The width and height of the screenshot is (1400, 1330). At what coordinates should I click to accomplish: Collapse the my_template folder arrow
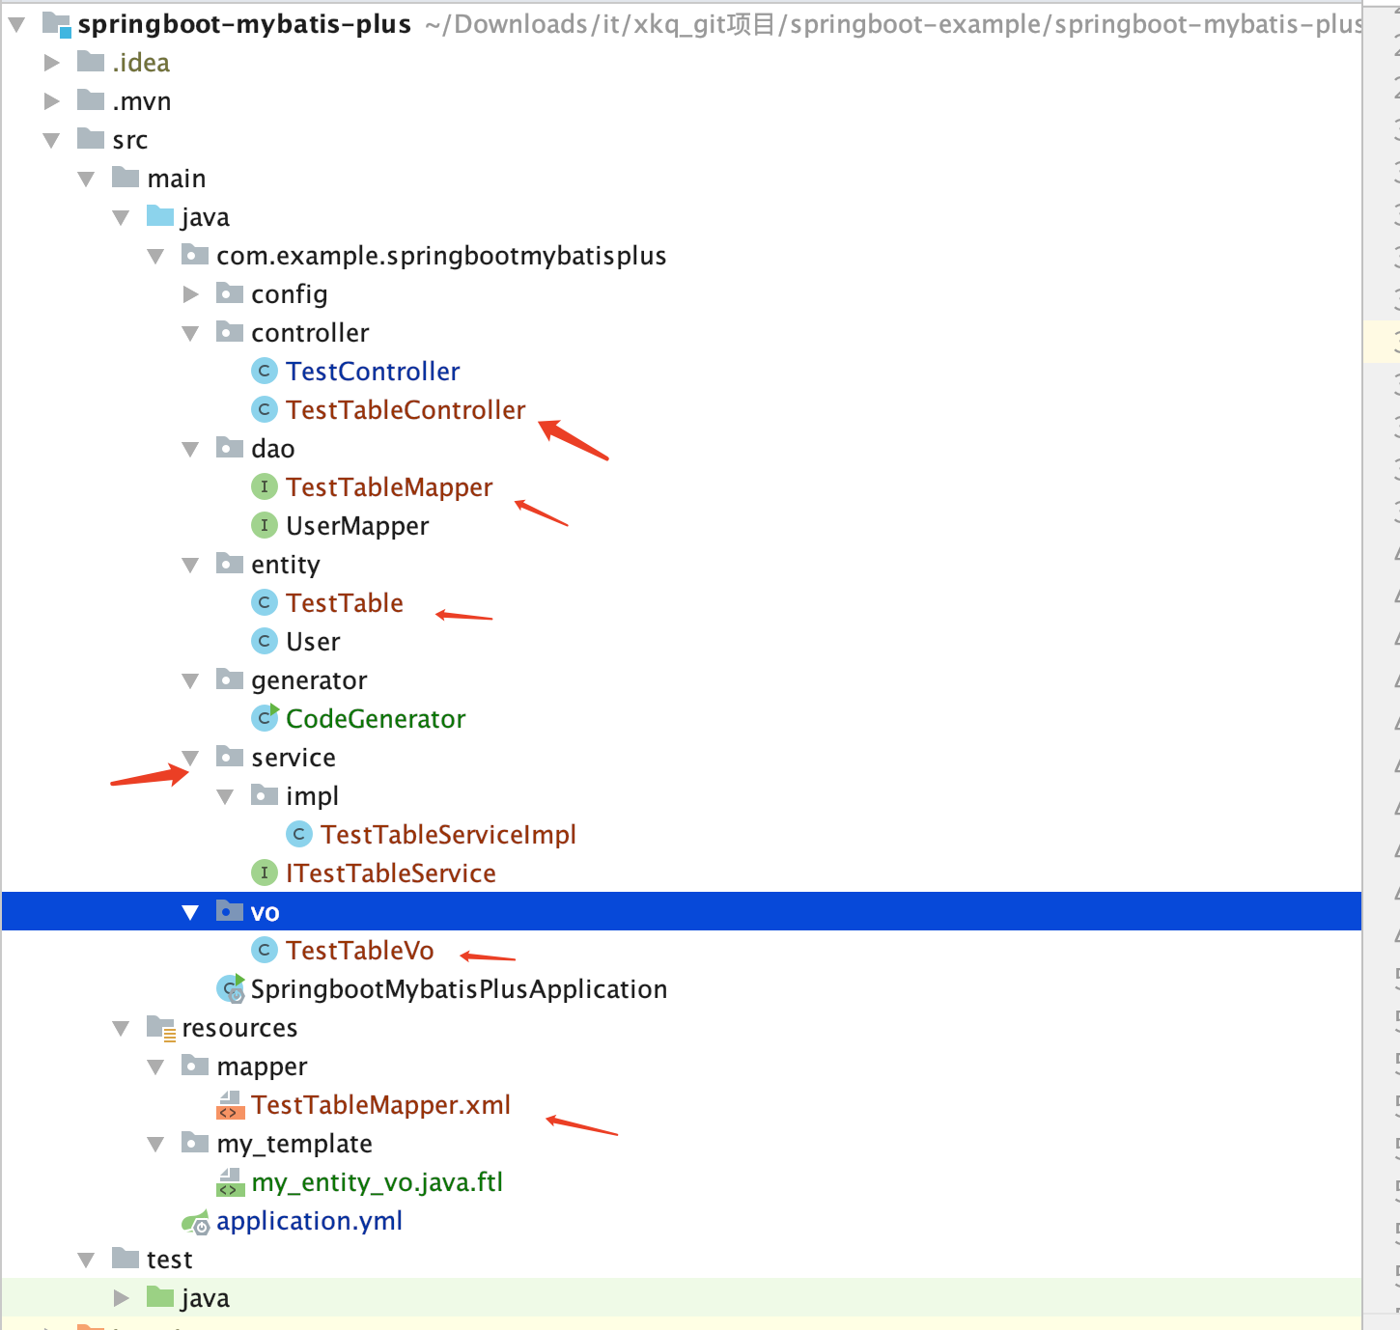pyautogui.click(x=156, y=1145)
